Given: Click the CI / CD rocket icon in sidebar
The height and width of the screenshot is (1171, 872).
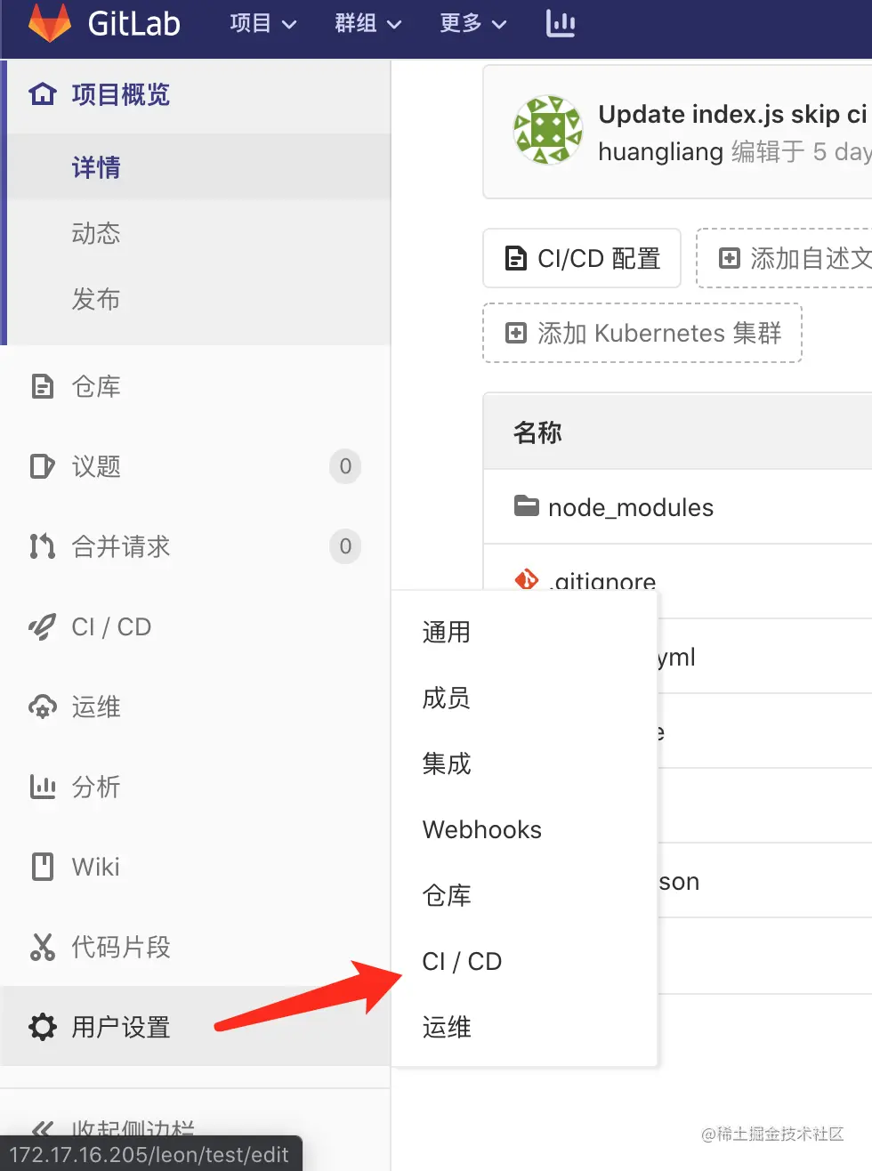Looking at the screenshot, I should pyautogui.click(x=42, y=626).
